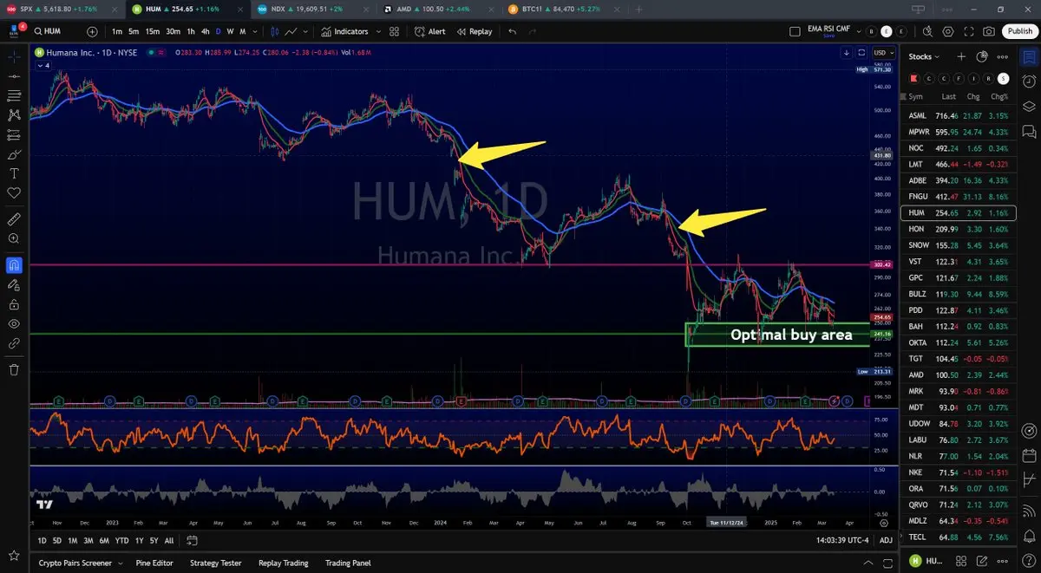Open the Trading Panel tab
This screenshot has width=1041, height=573.
pyautogui.click(x=348, y=563)
